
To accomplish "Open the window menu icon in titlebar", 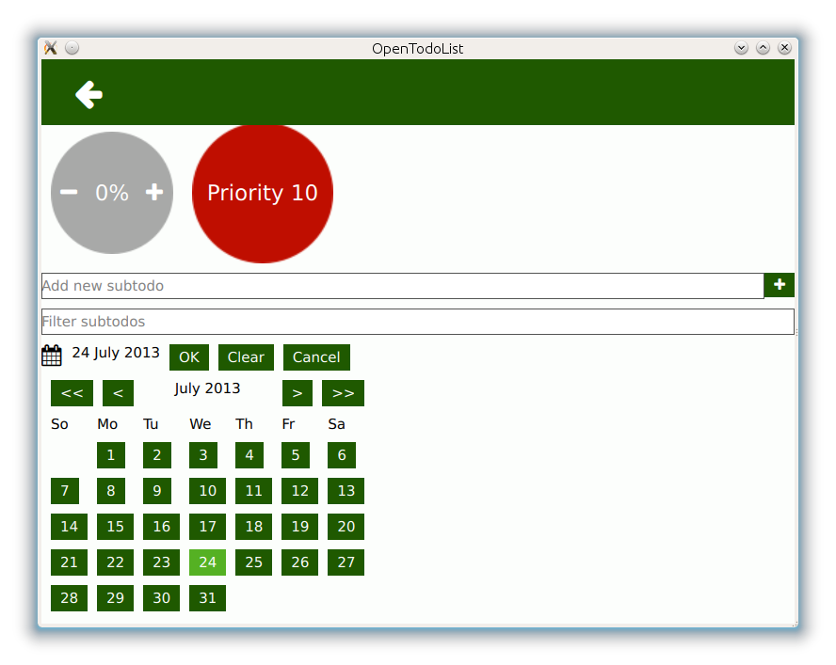I will coord(51,48).
